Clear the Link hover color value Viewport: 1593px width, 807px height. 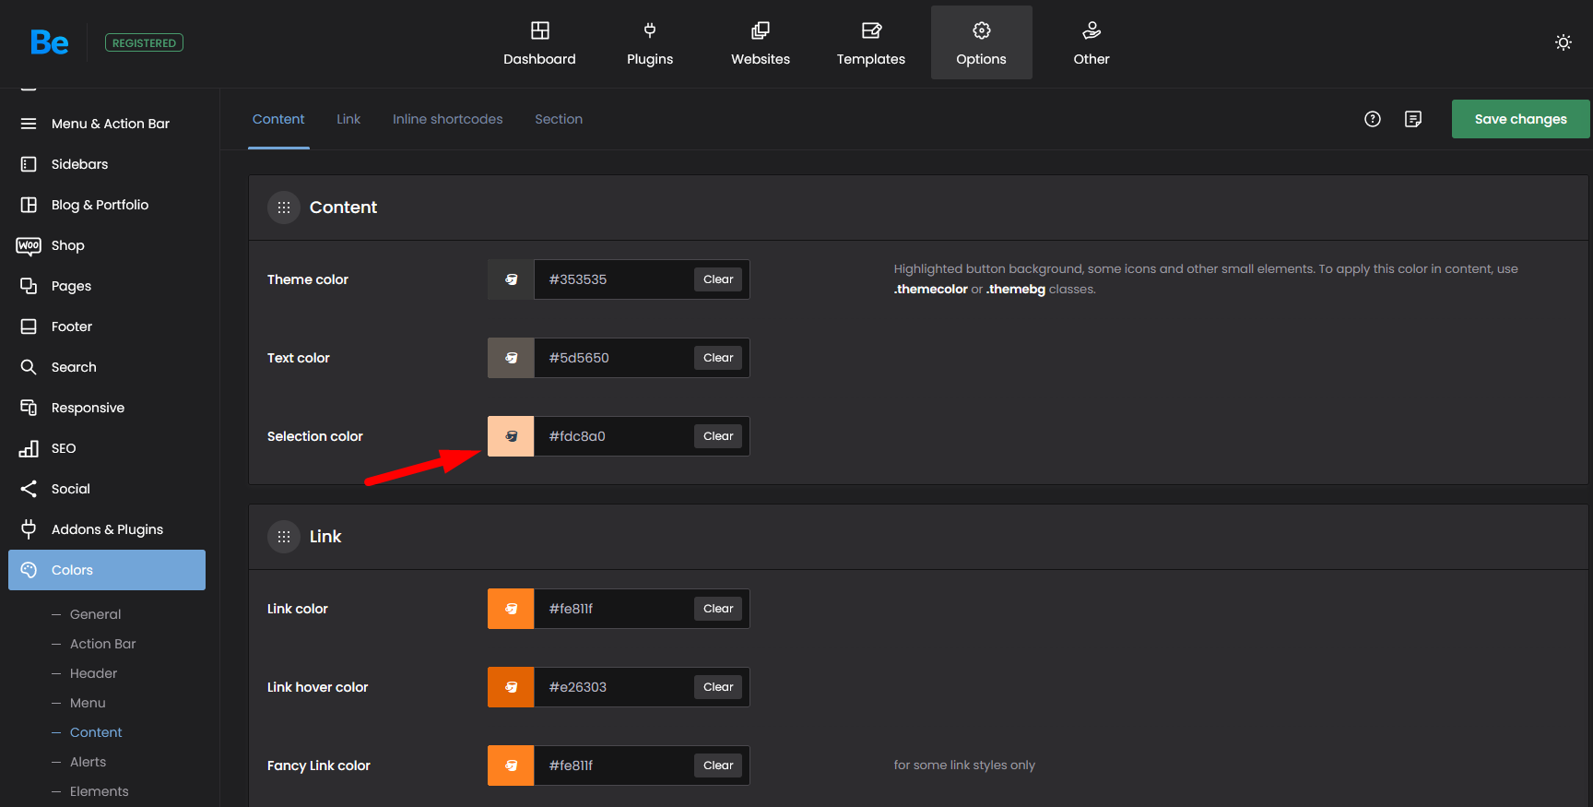718,687
